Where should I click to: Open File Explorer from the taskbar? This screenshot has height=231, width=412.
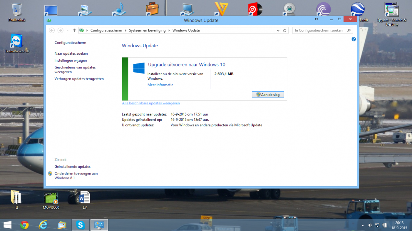pyautogui.click(x=62, y=225)
